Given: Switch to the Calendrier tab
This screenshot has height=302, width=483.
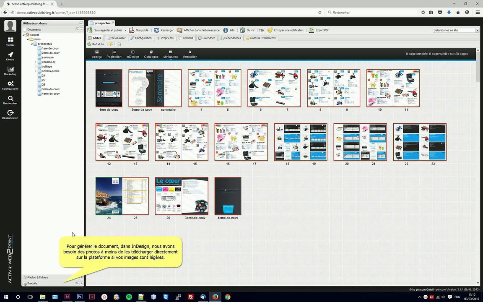Looking at the screenshot, I should [x=206, y=38].
